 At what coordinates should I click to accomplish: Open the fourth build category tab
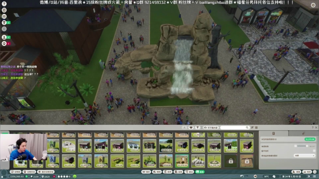(179, 172)
